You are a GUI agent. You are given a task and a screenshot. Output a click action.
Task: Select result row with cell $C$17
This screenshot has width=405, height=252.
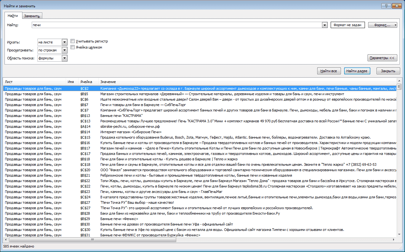pos(200,154)
